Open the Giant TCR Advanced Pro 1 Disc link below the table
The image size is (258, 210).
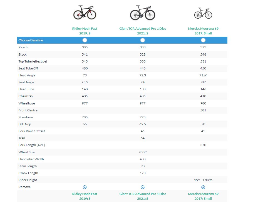(x=143, y=196)
